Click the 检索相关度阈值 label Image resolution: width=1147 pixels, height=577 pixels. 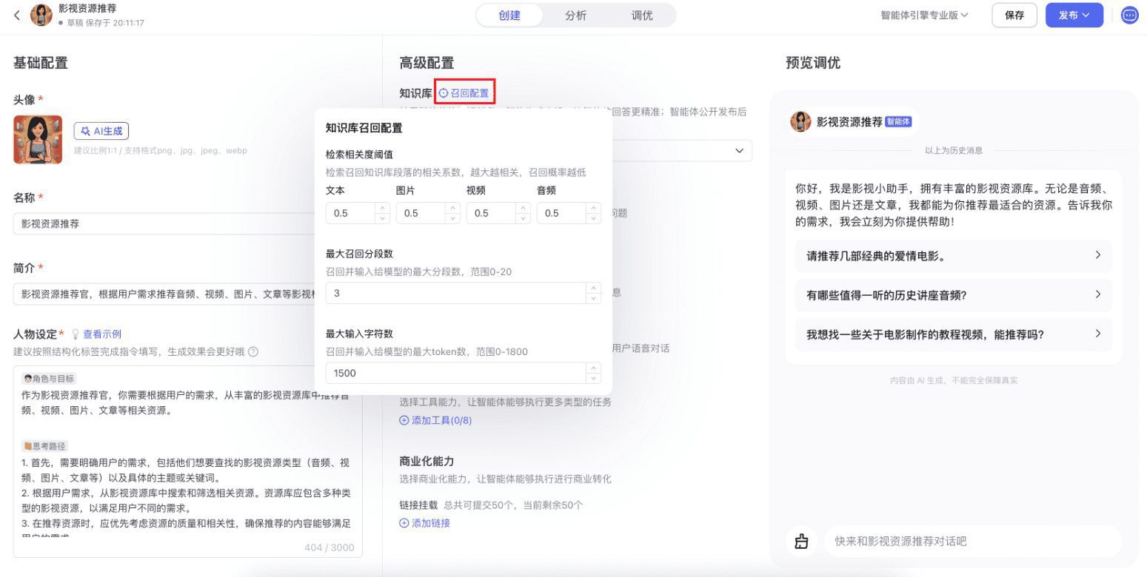tap(359, 155)
